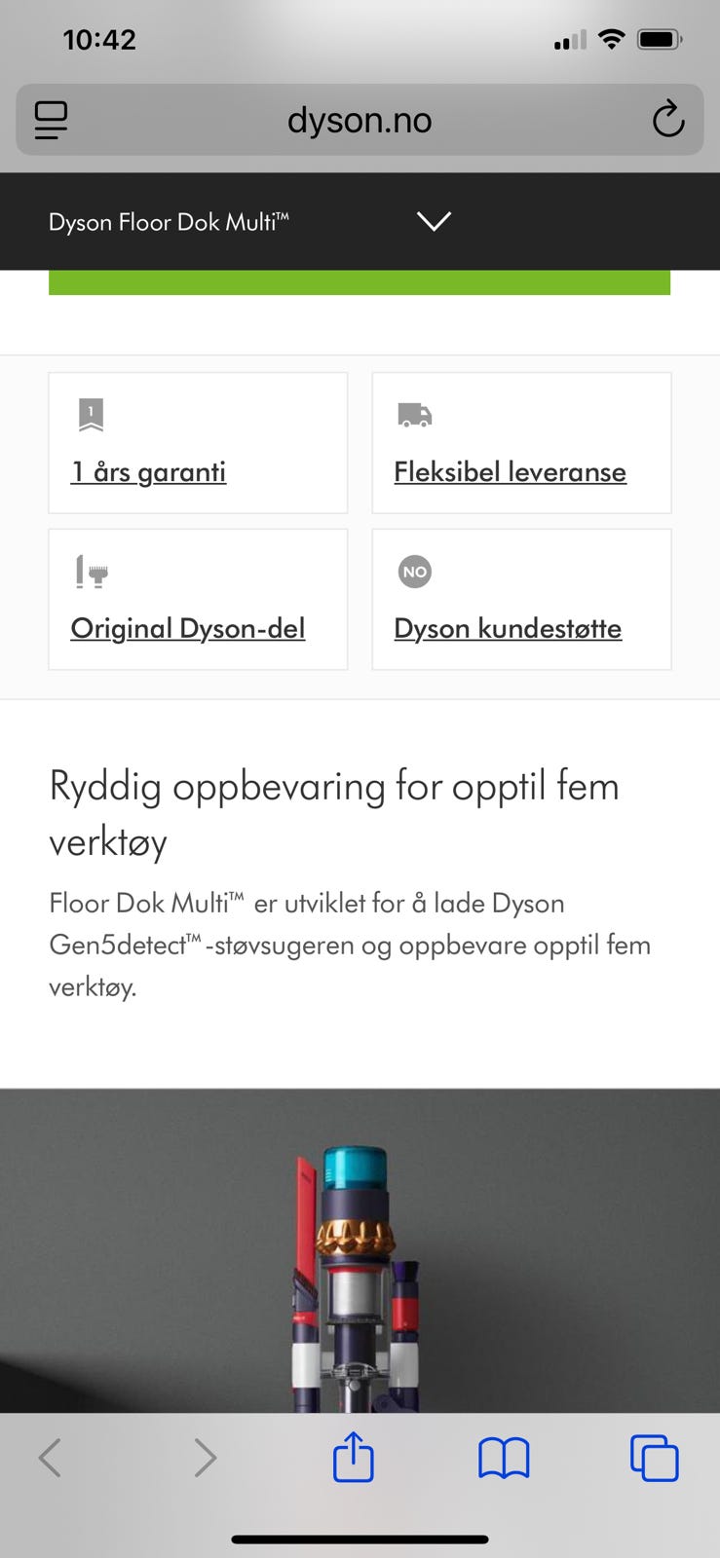Tap the NO country badge icon
The image size is (720, 1558).
[415, 572]
